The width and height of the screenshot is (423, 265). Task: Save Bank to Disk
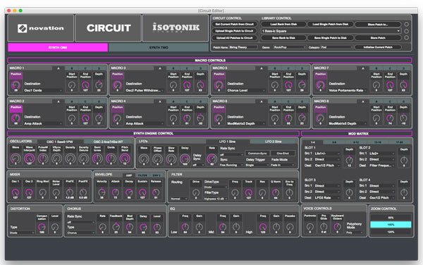coord(283,38)
